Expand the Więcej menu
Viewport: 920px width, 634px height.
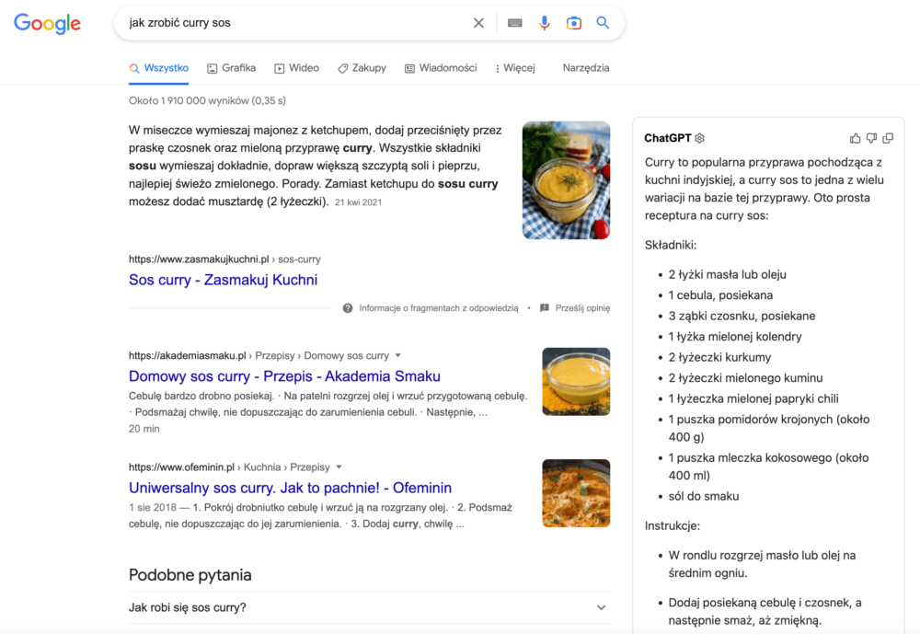(515, 68)
